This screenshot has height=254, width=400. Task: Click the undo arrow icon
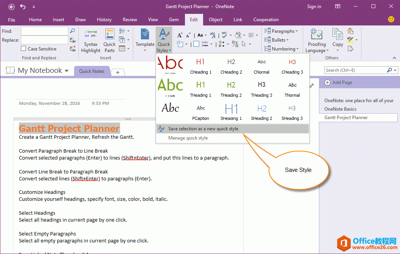click(x=23, y=7)
